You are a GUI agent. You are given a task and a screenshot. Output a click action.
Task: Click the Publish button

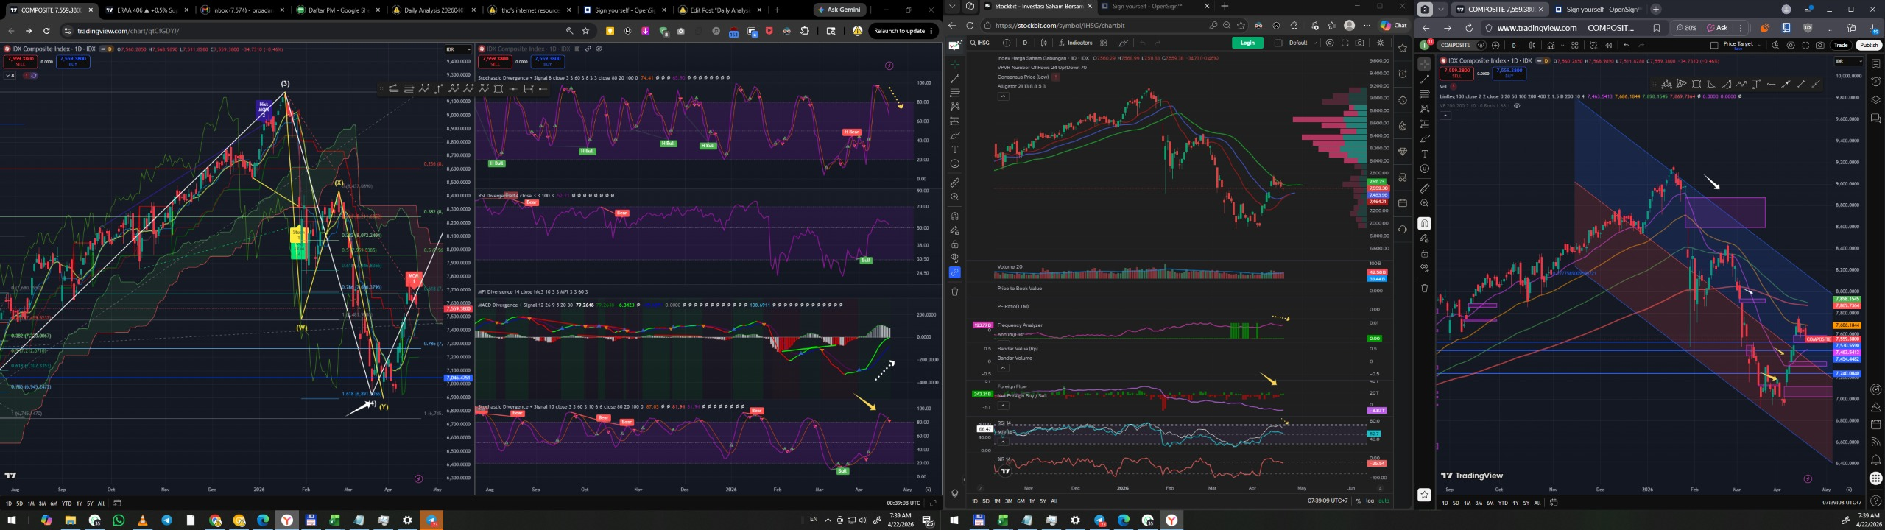click(x=1868, y=46)
